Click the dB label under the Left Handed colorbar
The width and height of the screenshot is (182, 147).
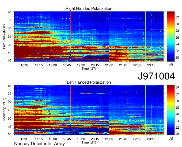171,138
